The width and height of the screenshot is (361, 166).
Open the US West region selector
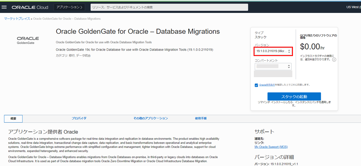point(353,7)
